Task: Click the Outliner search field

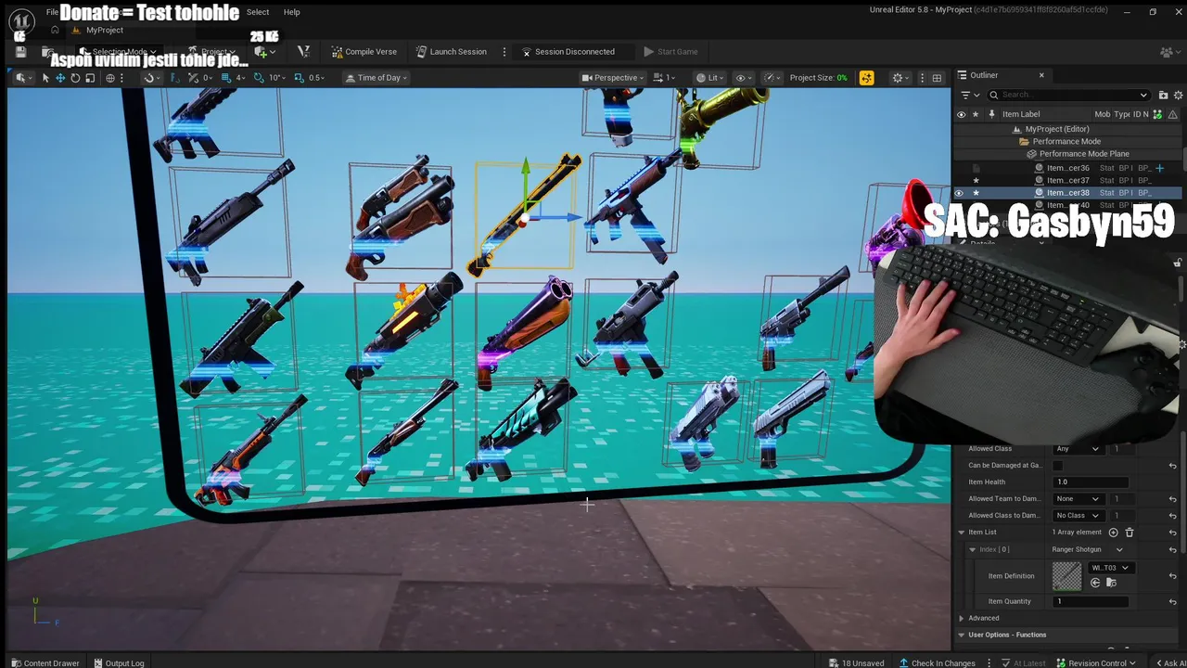Action: pos(1066,95)
